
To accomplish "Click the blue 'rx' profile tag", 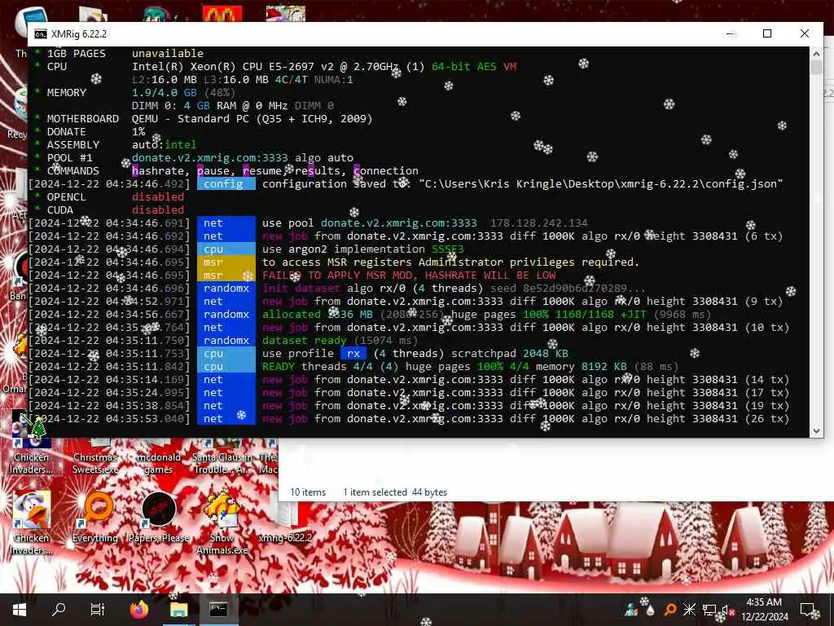I will 353,354.
